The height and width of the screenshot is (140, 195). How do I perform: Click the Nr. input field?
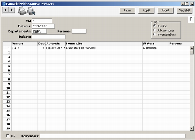coord(42,21)
